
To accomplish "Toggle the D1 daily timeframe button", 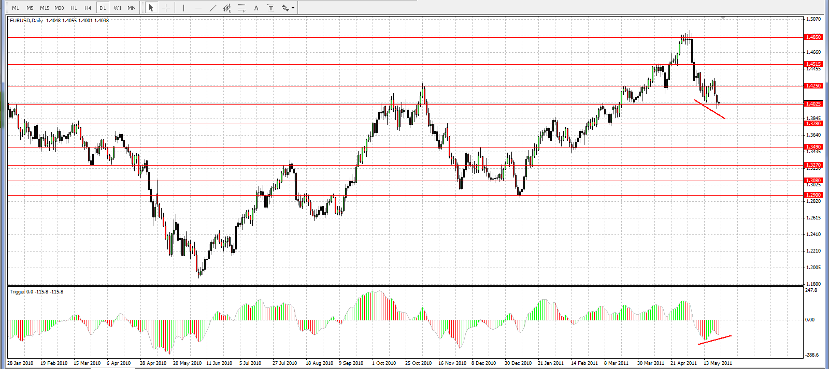I will 103,8.
